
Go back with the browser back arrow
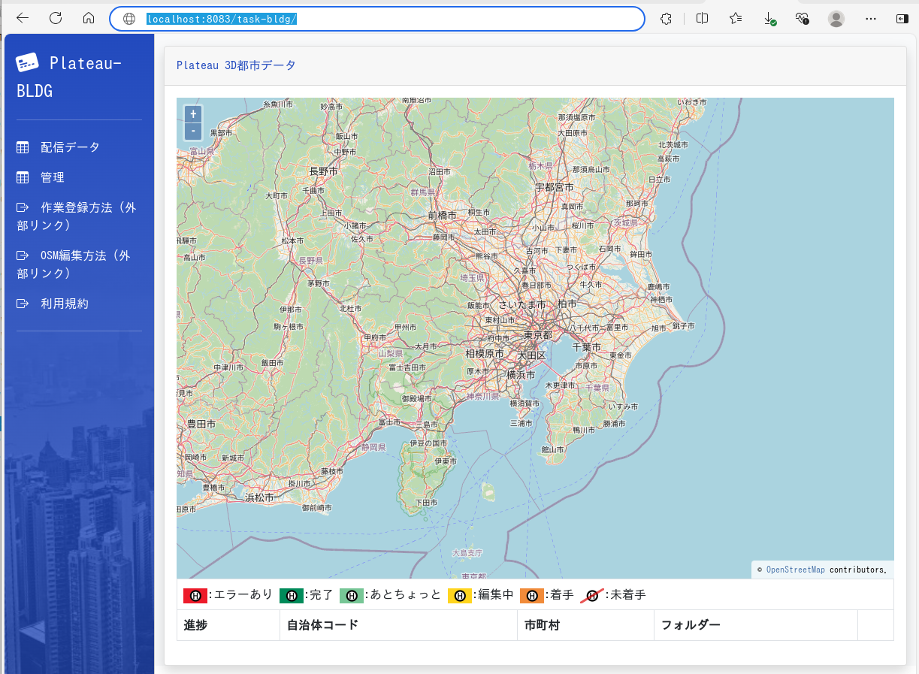(23, 19)
